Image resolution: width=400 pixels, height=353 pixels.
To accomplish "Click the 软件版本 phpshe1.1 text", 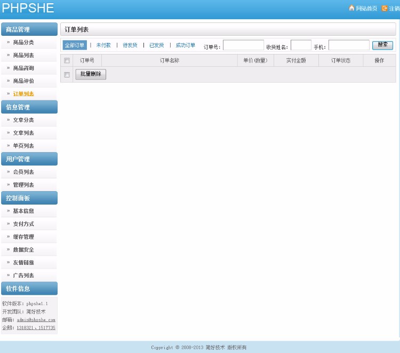I will point(25,304).
